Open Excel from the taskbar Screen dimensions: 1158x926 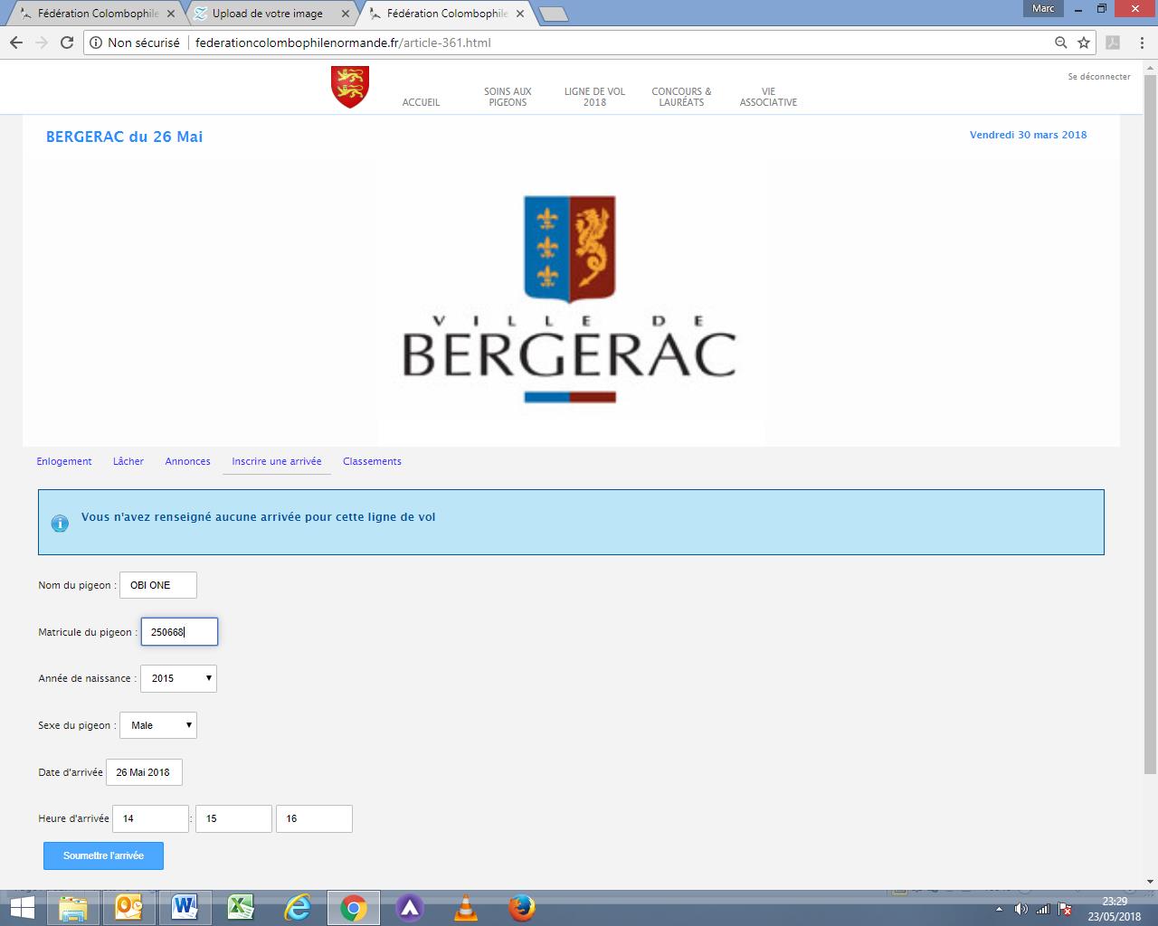tap(242, 907)
